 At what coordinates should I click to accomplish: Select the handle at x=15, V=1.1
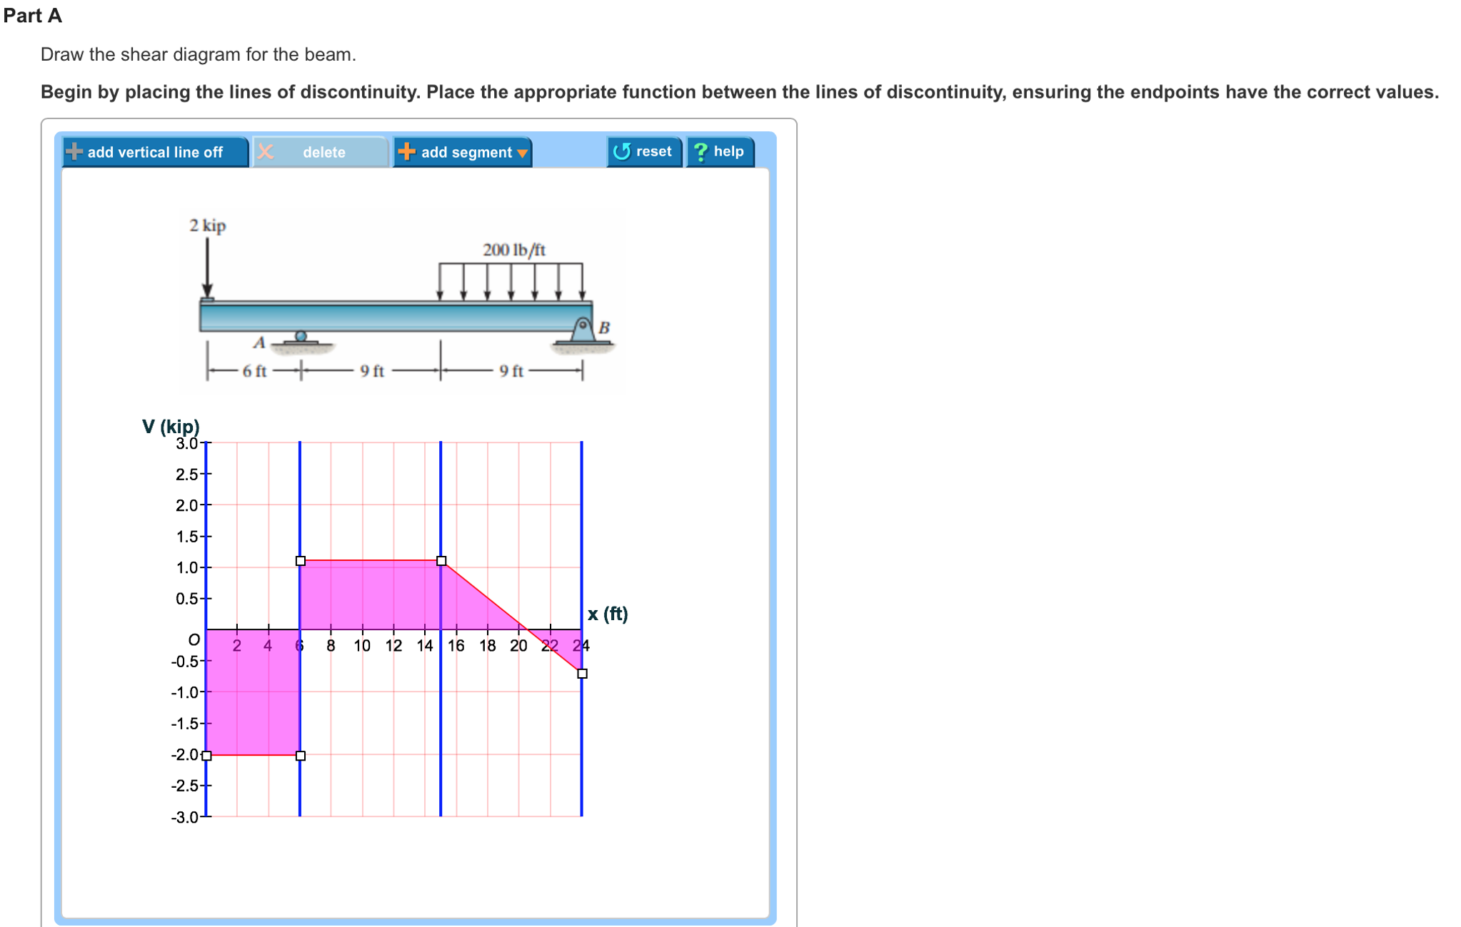coord(441,561)
